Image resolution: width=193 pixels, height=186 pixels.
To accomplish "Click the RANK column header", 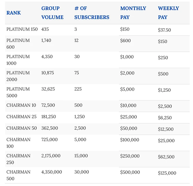I will pyautogui.click(x=14, y=13).
